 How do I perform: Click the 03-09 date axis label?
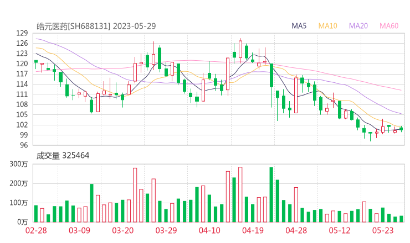coord(79,230)
